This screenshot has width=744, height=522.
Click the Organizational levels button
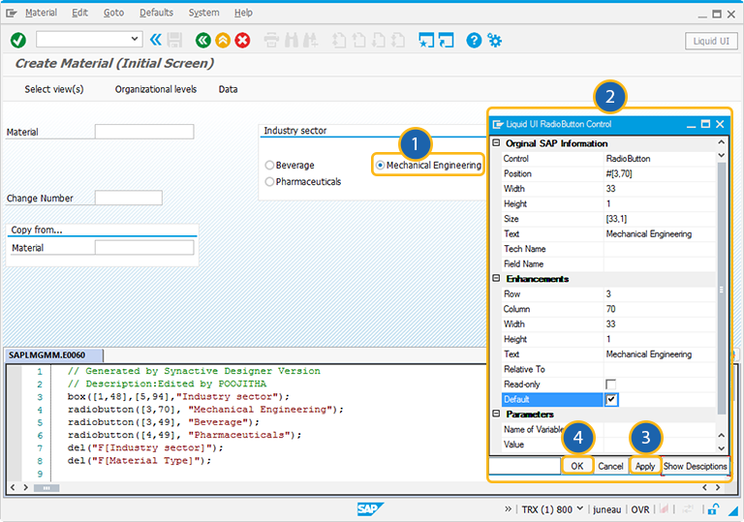point(156,89)
